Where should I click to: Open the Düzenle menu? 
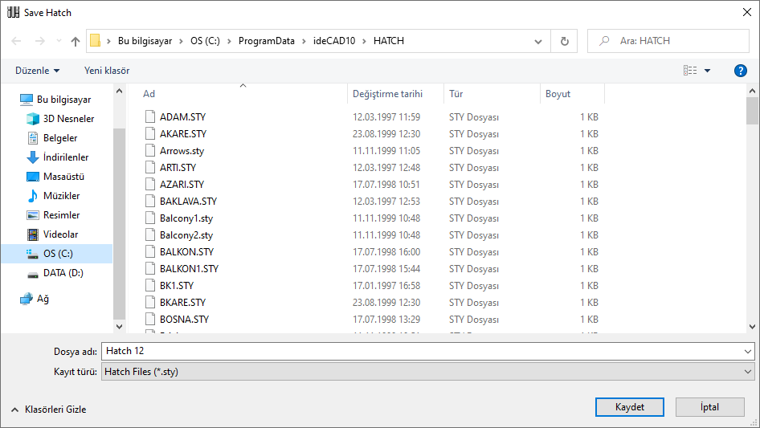37,71
